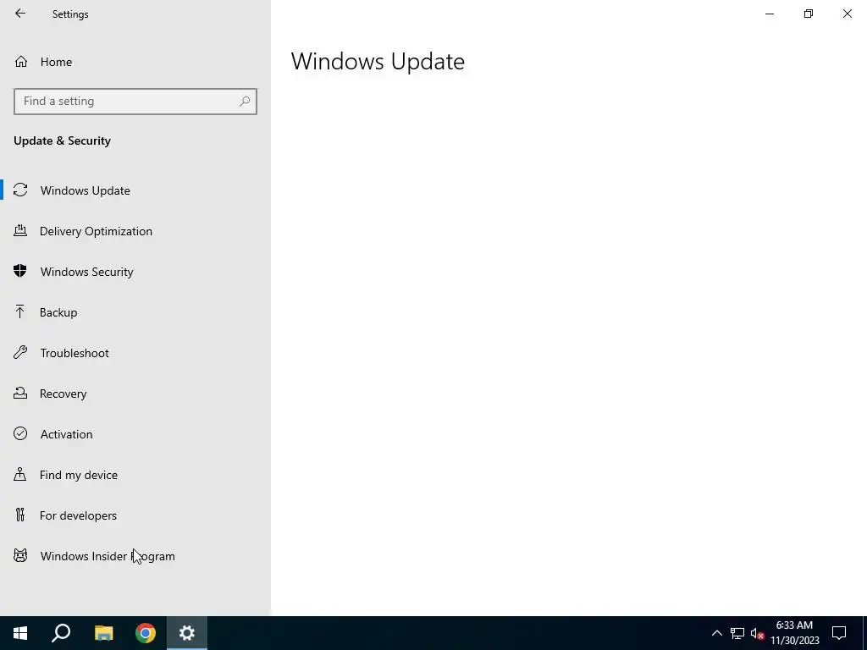Image resolution: width=867 pixels, height=650 pixels.
Task: Open the Activation page
Action: click(66, 434)
